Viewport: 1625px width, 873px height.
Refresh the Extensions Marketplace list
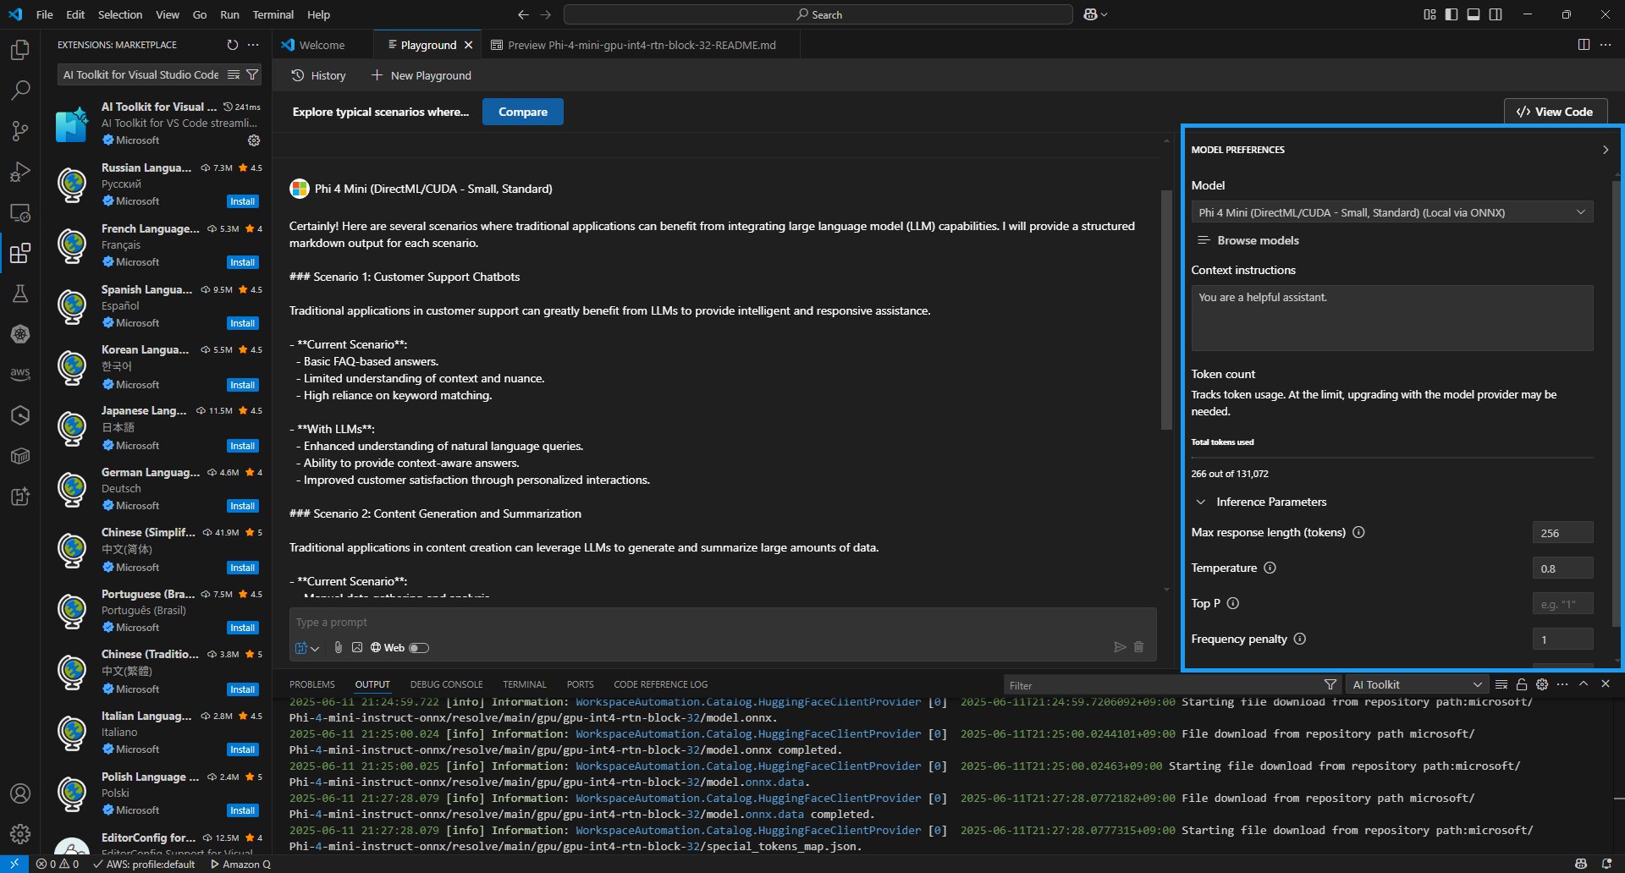(233, 45)
